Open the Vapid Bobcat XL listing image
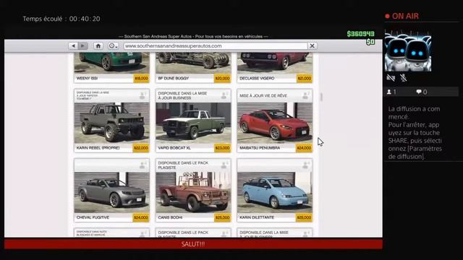Screen dimensions: 463x260 tap(193, 123)
